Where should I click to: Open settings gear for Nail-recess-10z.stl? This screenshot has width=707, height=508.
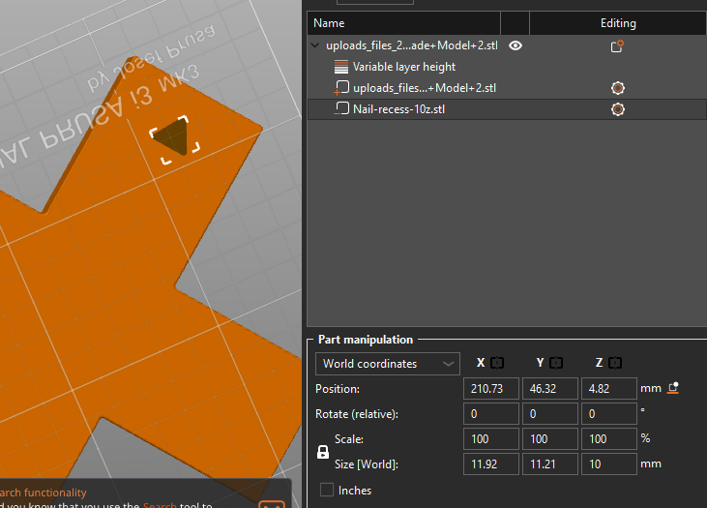point(618,109)
